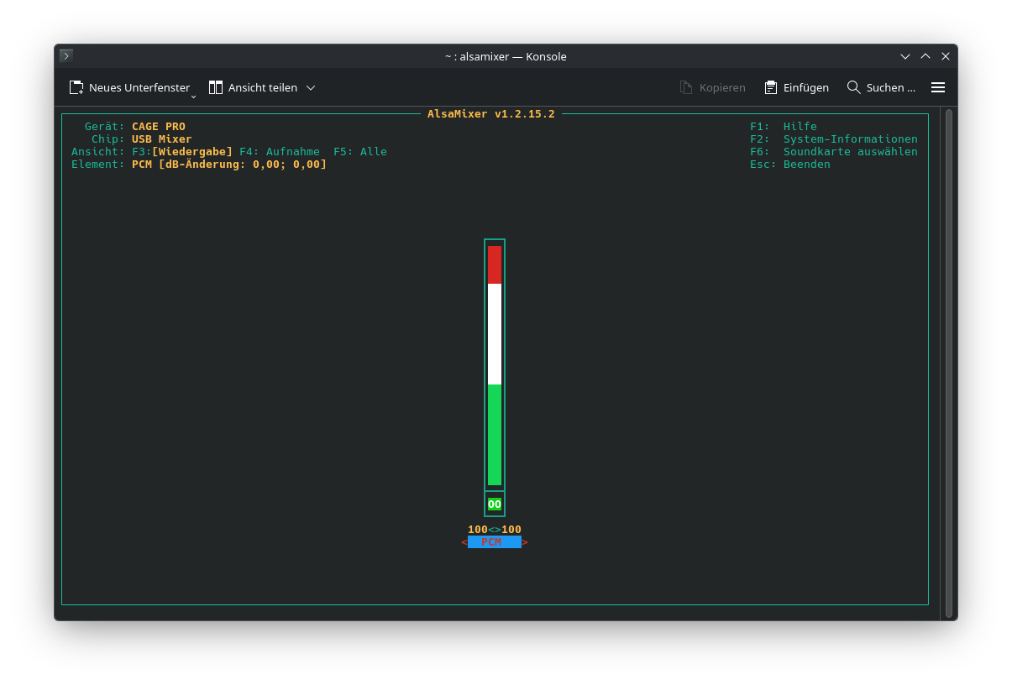Click the Ansicht teilen split-view icon
The height and width of the screenshot is (685, 1012).
(x=215, y=86)
